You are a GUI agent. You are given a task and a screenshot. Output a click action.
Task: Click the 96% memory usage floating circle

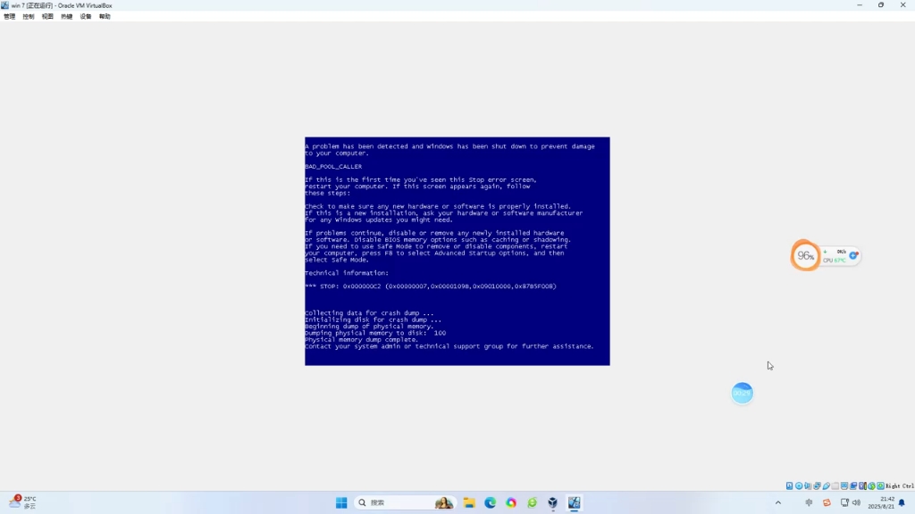[x=805, y=255]
